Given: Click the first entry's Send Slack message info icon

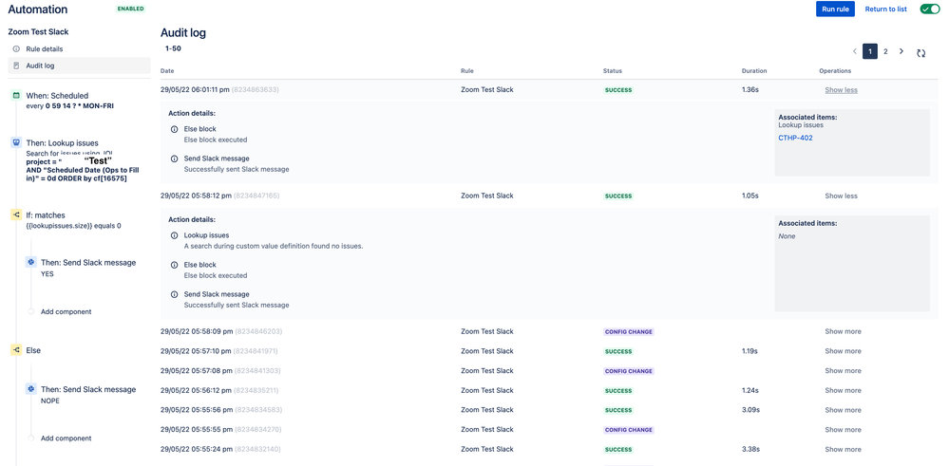Looking at the screenshot, I should 174,158.
